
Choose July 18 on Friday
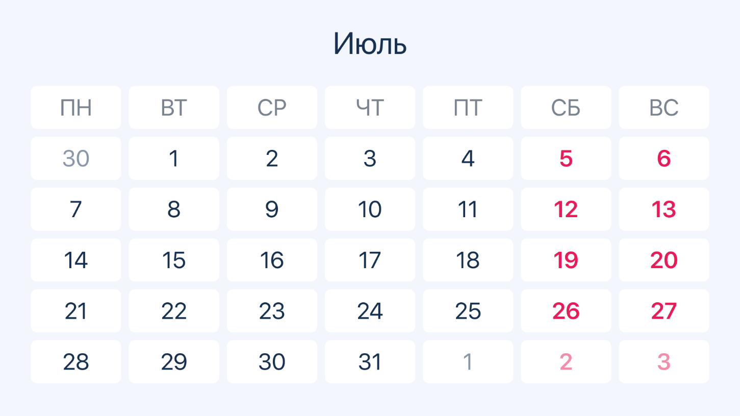pyautogui.click(x=468, y=260)
